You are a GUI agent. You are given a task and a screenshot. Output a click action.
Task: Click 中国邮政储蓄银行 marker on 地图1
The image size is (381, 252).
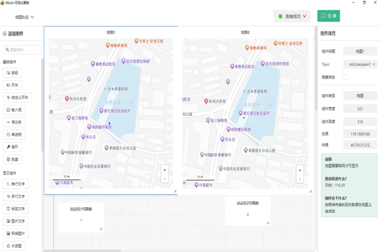(63, 152)
